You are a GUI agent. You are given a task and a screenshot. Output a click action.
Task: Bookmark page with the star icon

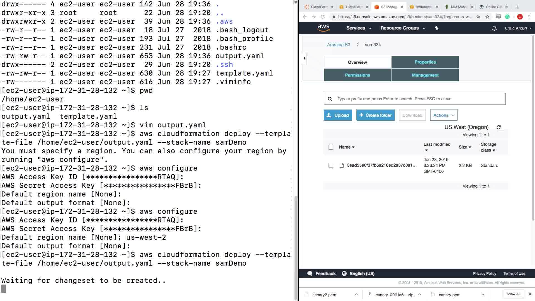pos(487,17)
